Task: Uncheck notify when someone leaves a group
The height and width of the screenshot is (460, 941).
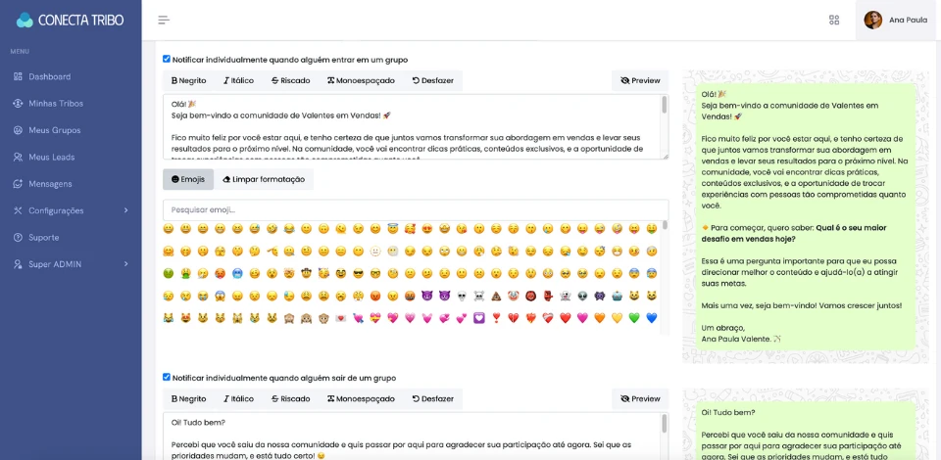Action: (x=167, y=377)
